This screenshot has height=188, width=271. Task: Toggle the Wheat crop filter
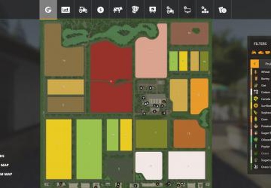click(x=261, y=72)
